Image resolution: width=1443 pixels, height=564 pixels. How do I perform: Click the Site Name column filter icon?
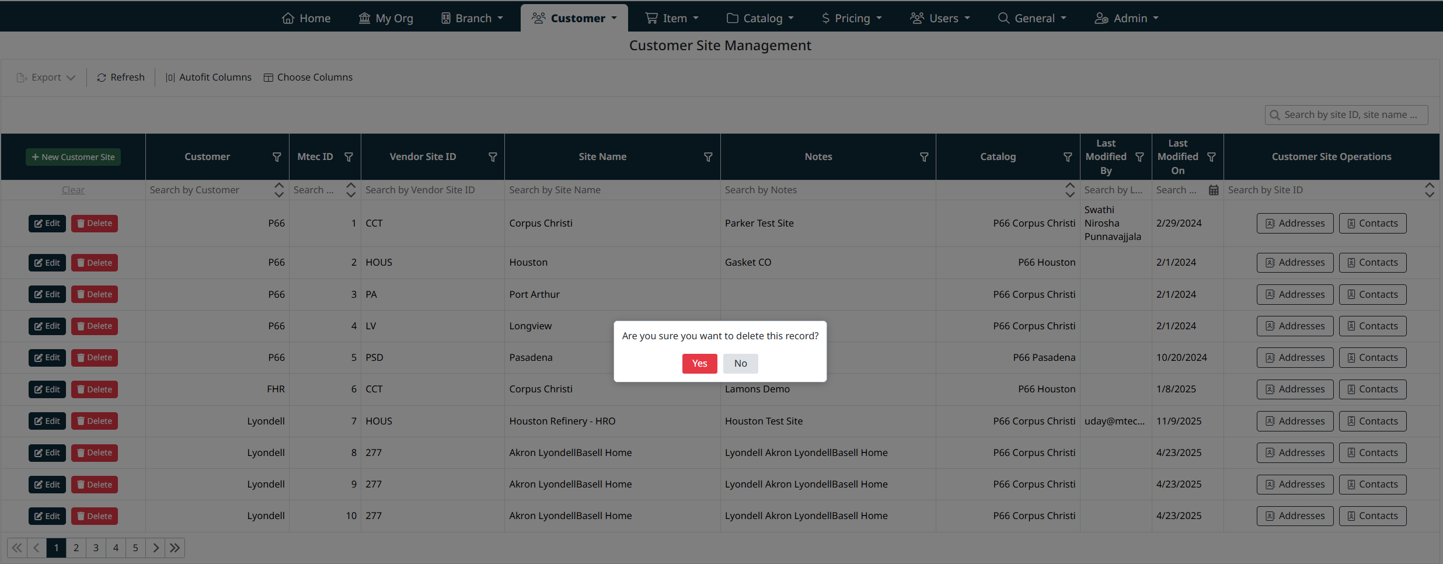pos(707,157)
